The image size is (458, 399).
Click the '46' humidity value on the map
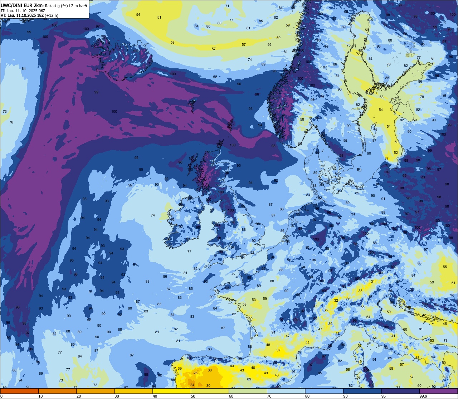tap(277, 375)
